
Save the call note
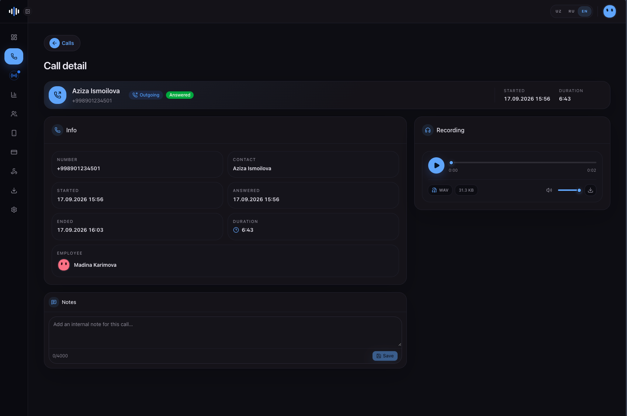coord(385,356)
